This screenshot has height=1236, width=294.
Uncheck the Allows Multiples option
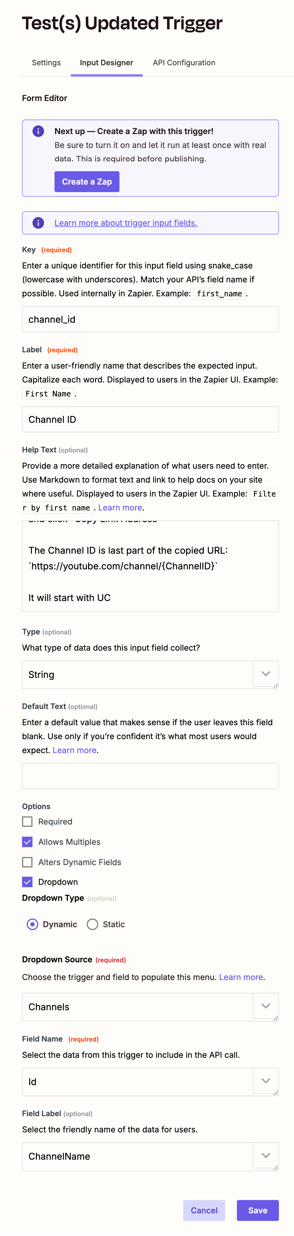point(28,842)
